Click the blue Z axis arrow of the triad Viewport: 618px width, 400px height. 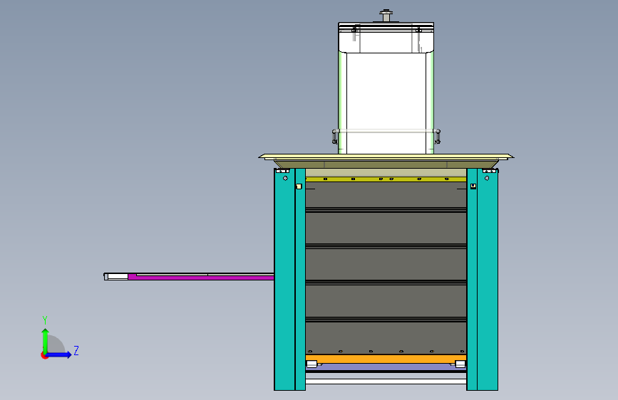59,354
